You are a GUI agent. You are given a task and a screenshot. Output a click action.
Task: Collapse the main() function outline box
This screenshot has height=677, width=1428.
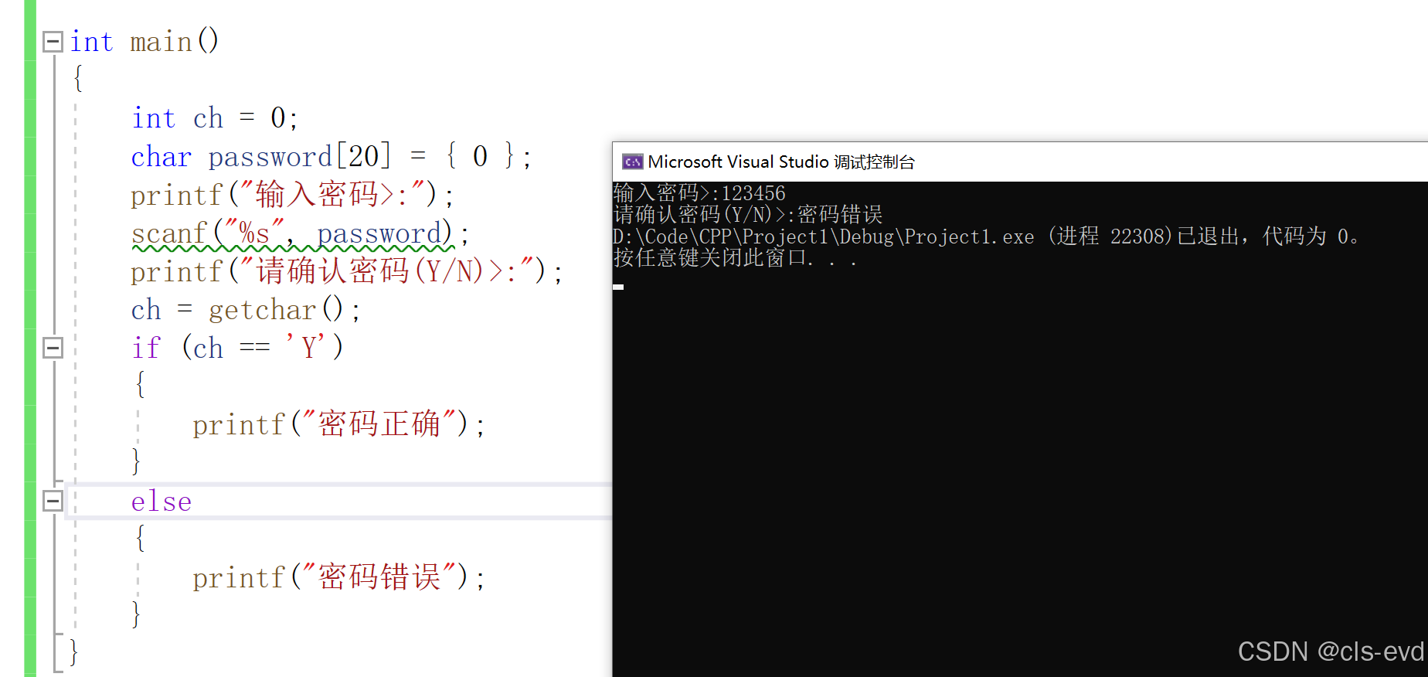tap(53, 42)
